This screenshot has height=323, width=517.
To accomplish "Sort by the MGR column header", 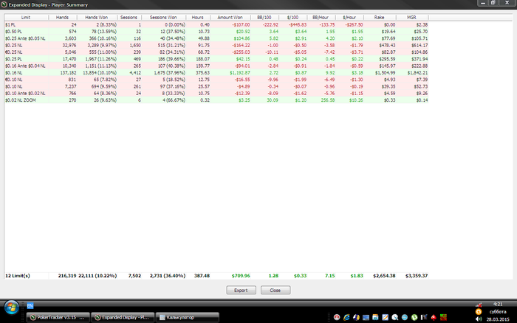I will click(x=412, y=17).
